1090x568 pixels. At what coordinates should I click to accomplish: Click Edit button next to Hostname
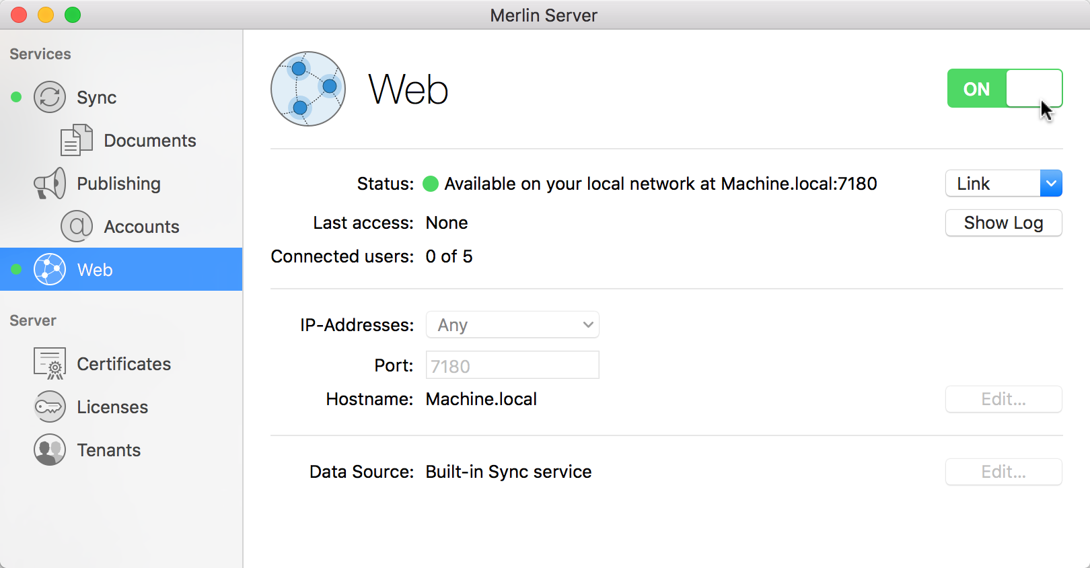click(1003, 399)
